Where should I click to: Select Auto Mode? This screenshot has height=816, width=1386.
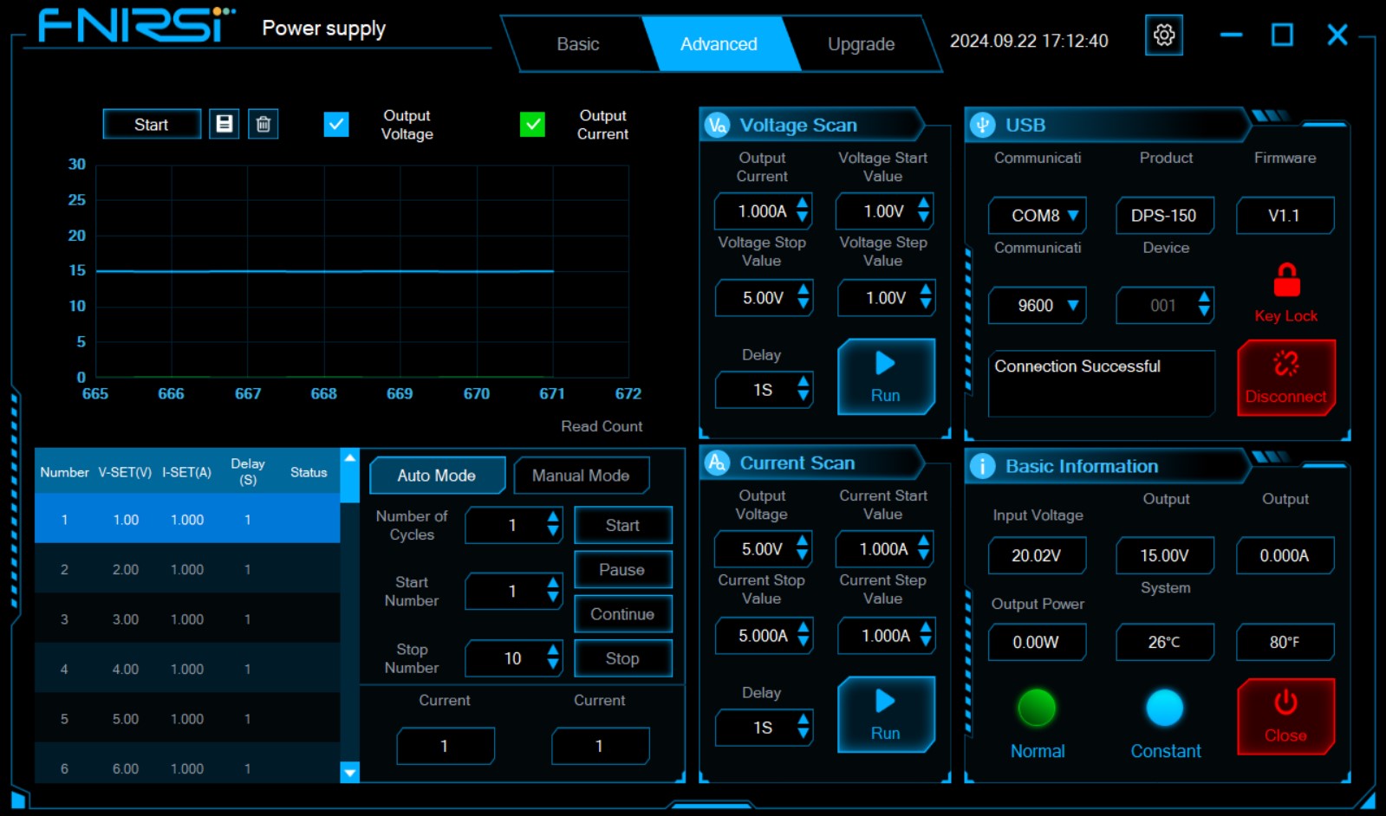(437, 476)
